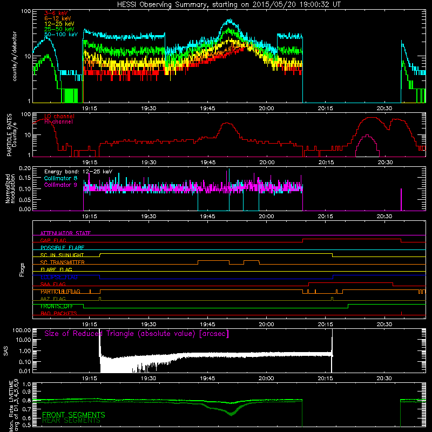Click the SAS axis label
432x432 pixels.
6,351
